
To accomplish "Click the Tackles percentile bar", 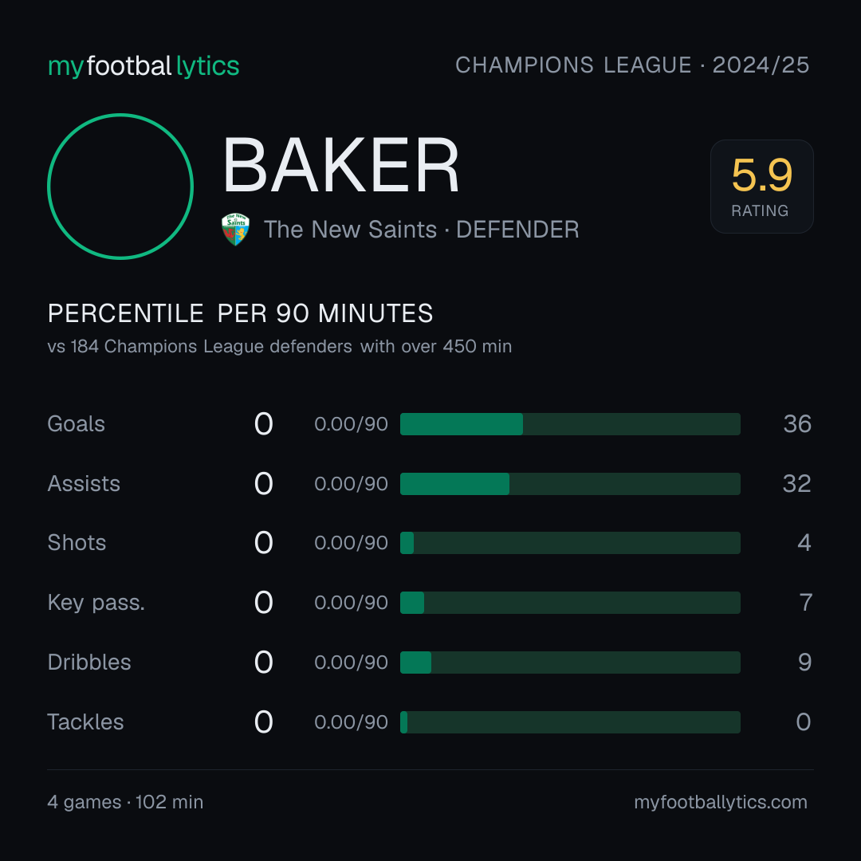I will click(570, 722).
